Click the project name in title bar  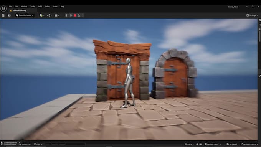tap(233, 7)
